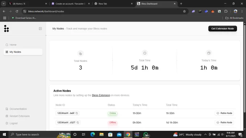Reload the current page
This screenshot has width=246, height=138.
click(17, 11)
